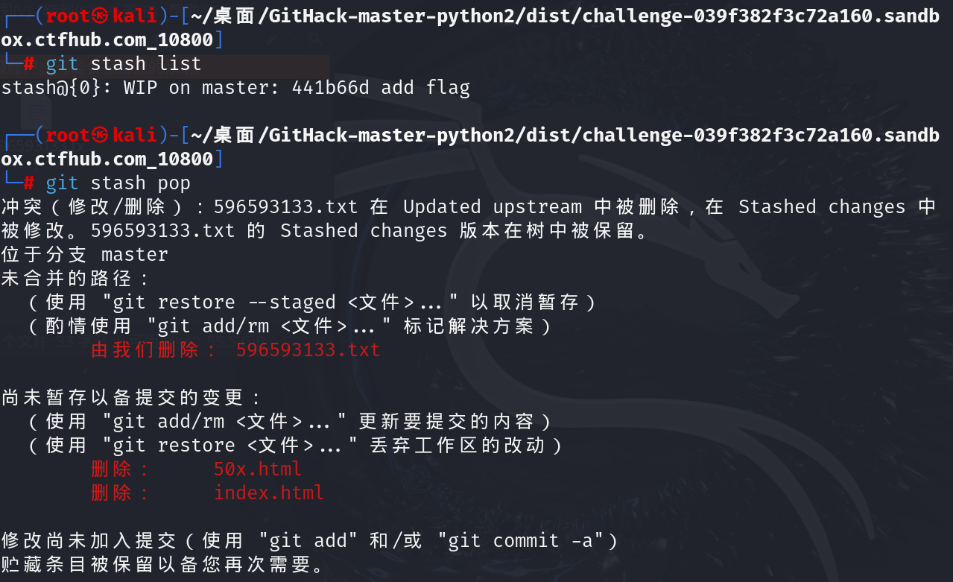Click the final 贮藏条目被保留 line
This screenshot has width=953, height=582.
[x=162, y=565]
